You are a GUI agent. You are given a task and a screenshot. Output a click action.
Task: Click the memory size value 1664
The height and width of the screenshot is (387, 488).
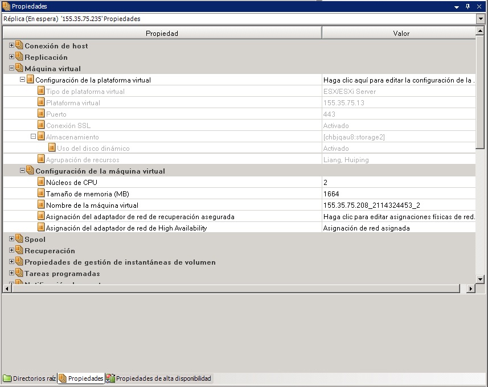pyautogui.click(x=399, y=194)
